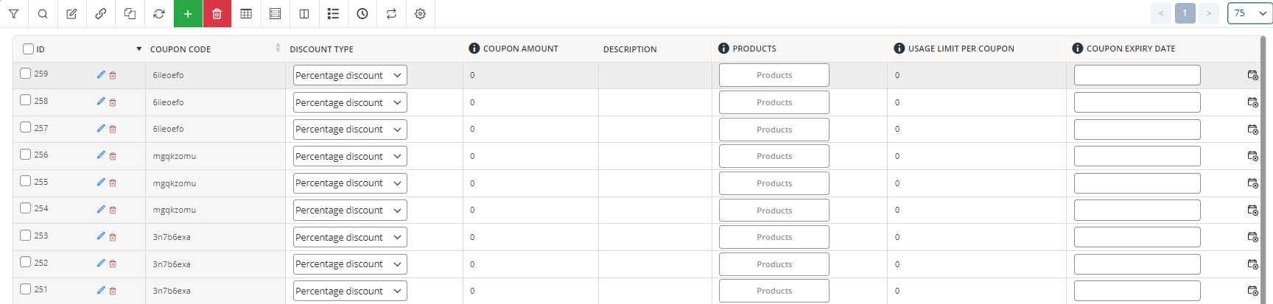Delete coupon 256 using its trash icon
Image resolution: width=1273 pixels, height=304 pixels.
[113, 156]
